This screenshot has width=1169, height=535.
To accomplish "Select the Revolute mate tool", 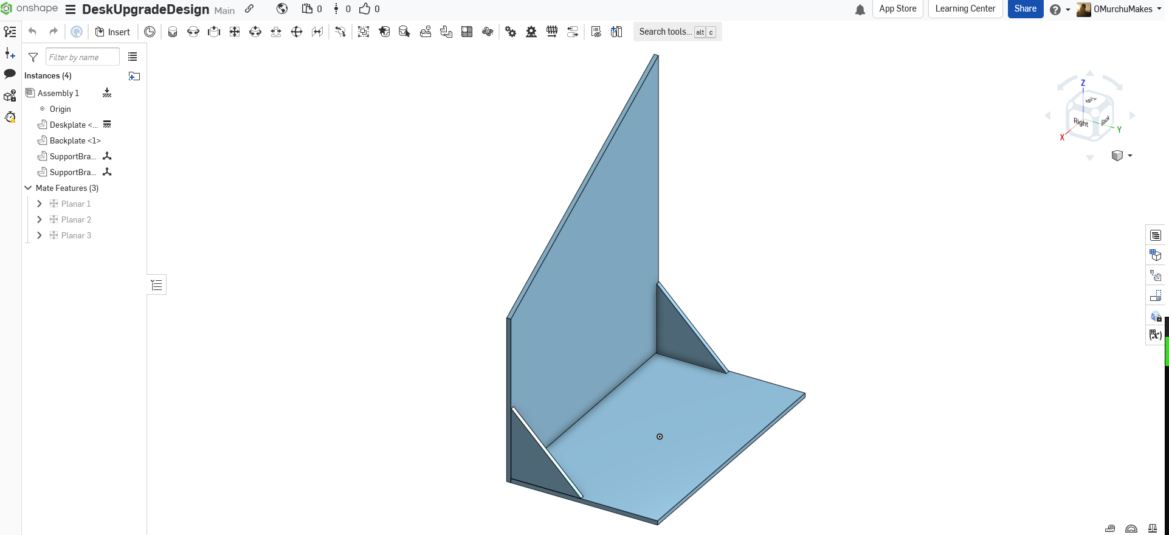I will [x=193, y=32].
